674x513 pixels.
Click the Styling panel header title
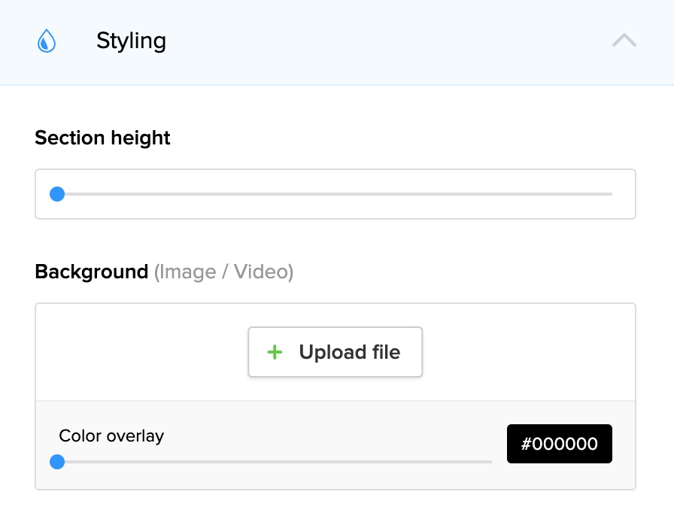pos(131,41)
